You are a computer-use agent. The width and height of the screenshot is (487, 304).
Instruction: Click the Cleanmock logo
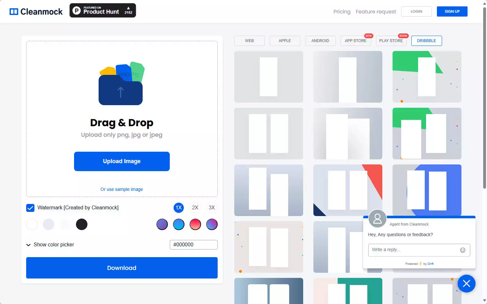tap(36, 12)
